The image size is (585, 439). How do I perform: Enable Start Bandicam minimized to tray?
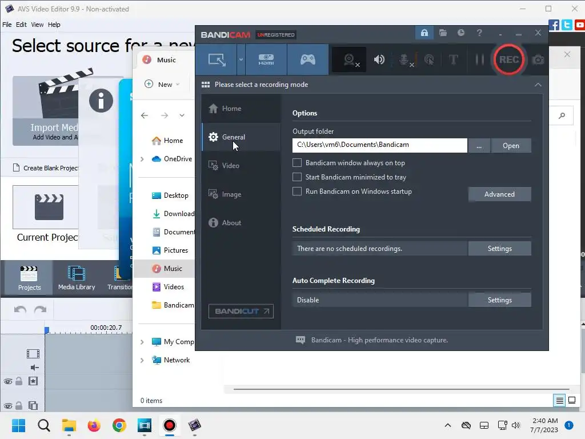click(x=297, y=177)
